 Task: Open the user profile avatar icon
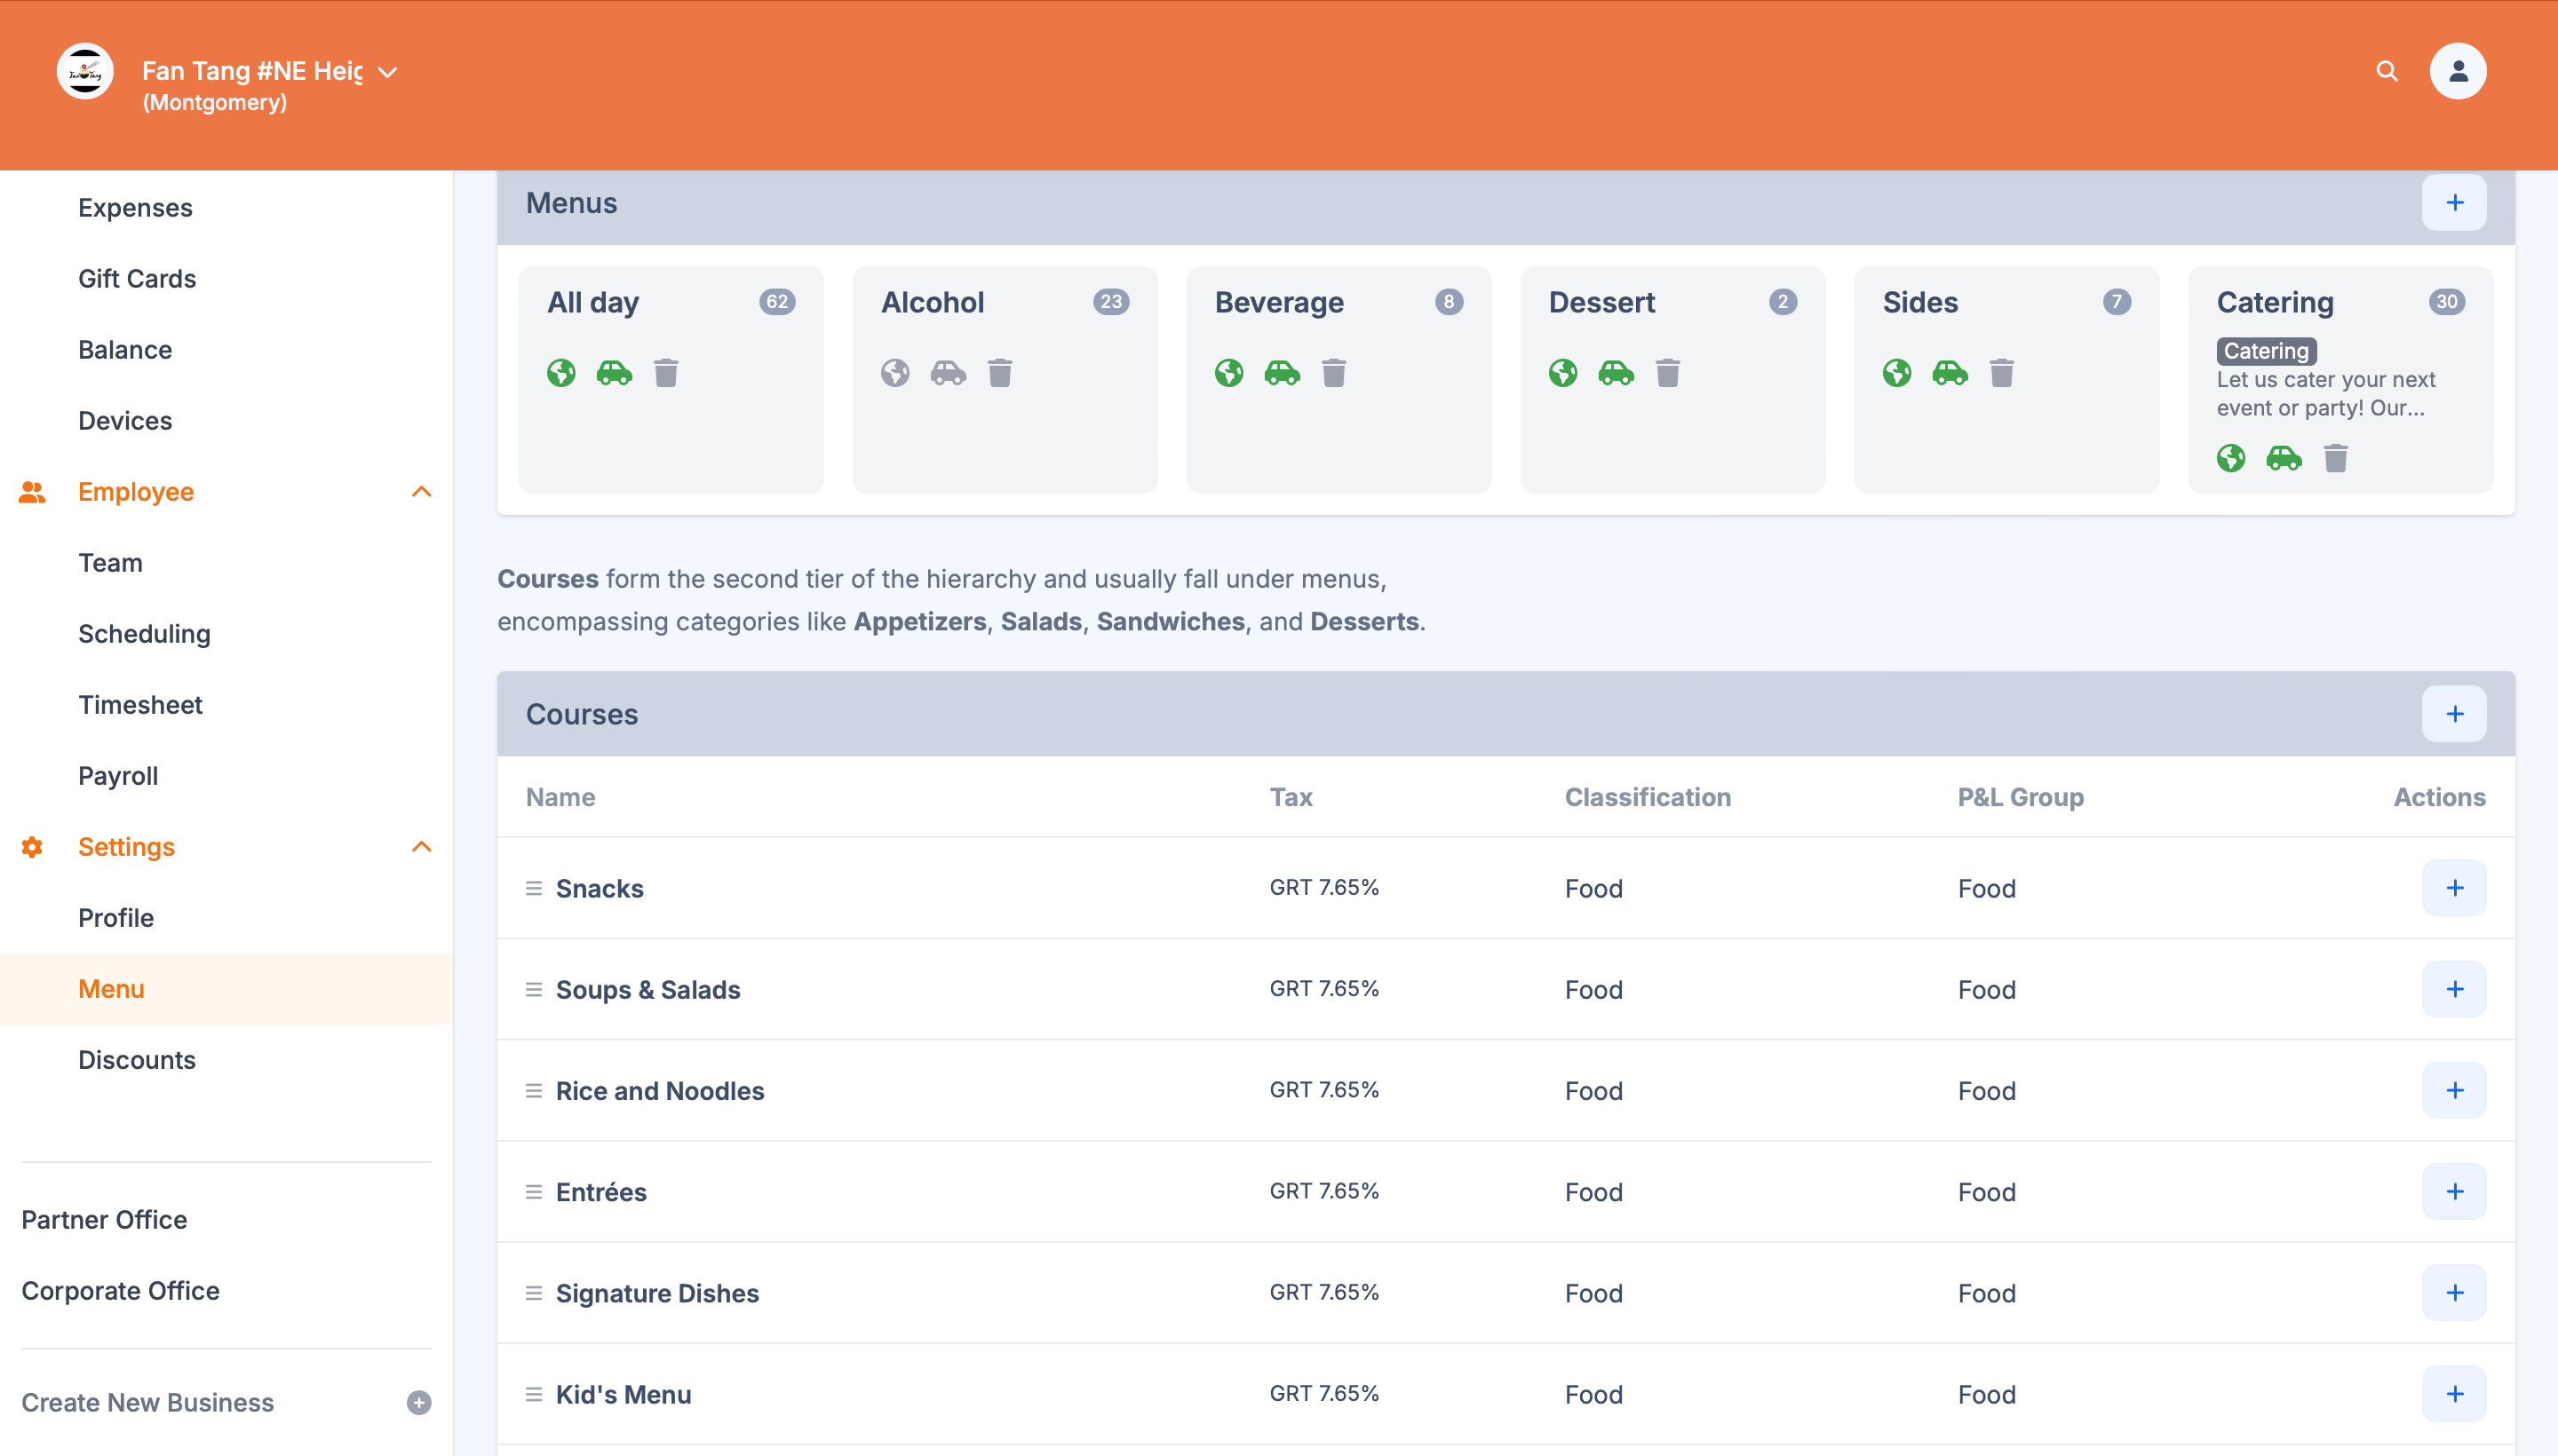2458,71
